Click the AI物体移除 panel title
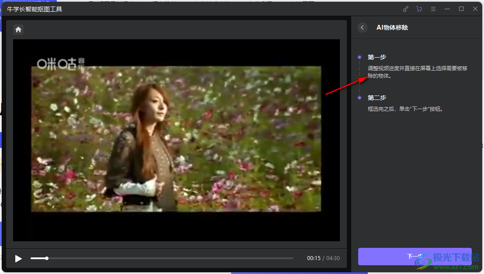Viewport: 484px width, 274px height. 392,27
